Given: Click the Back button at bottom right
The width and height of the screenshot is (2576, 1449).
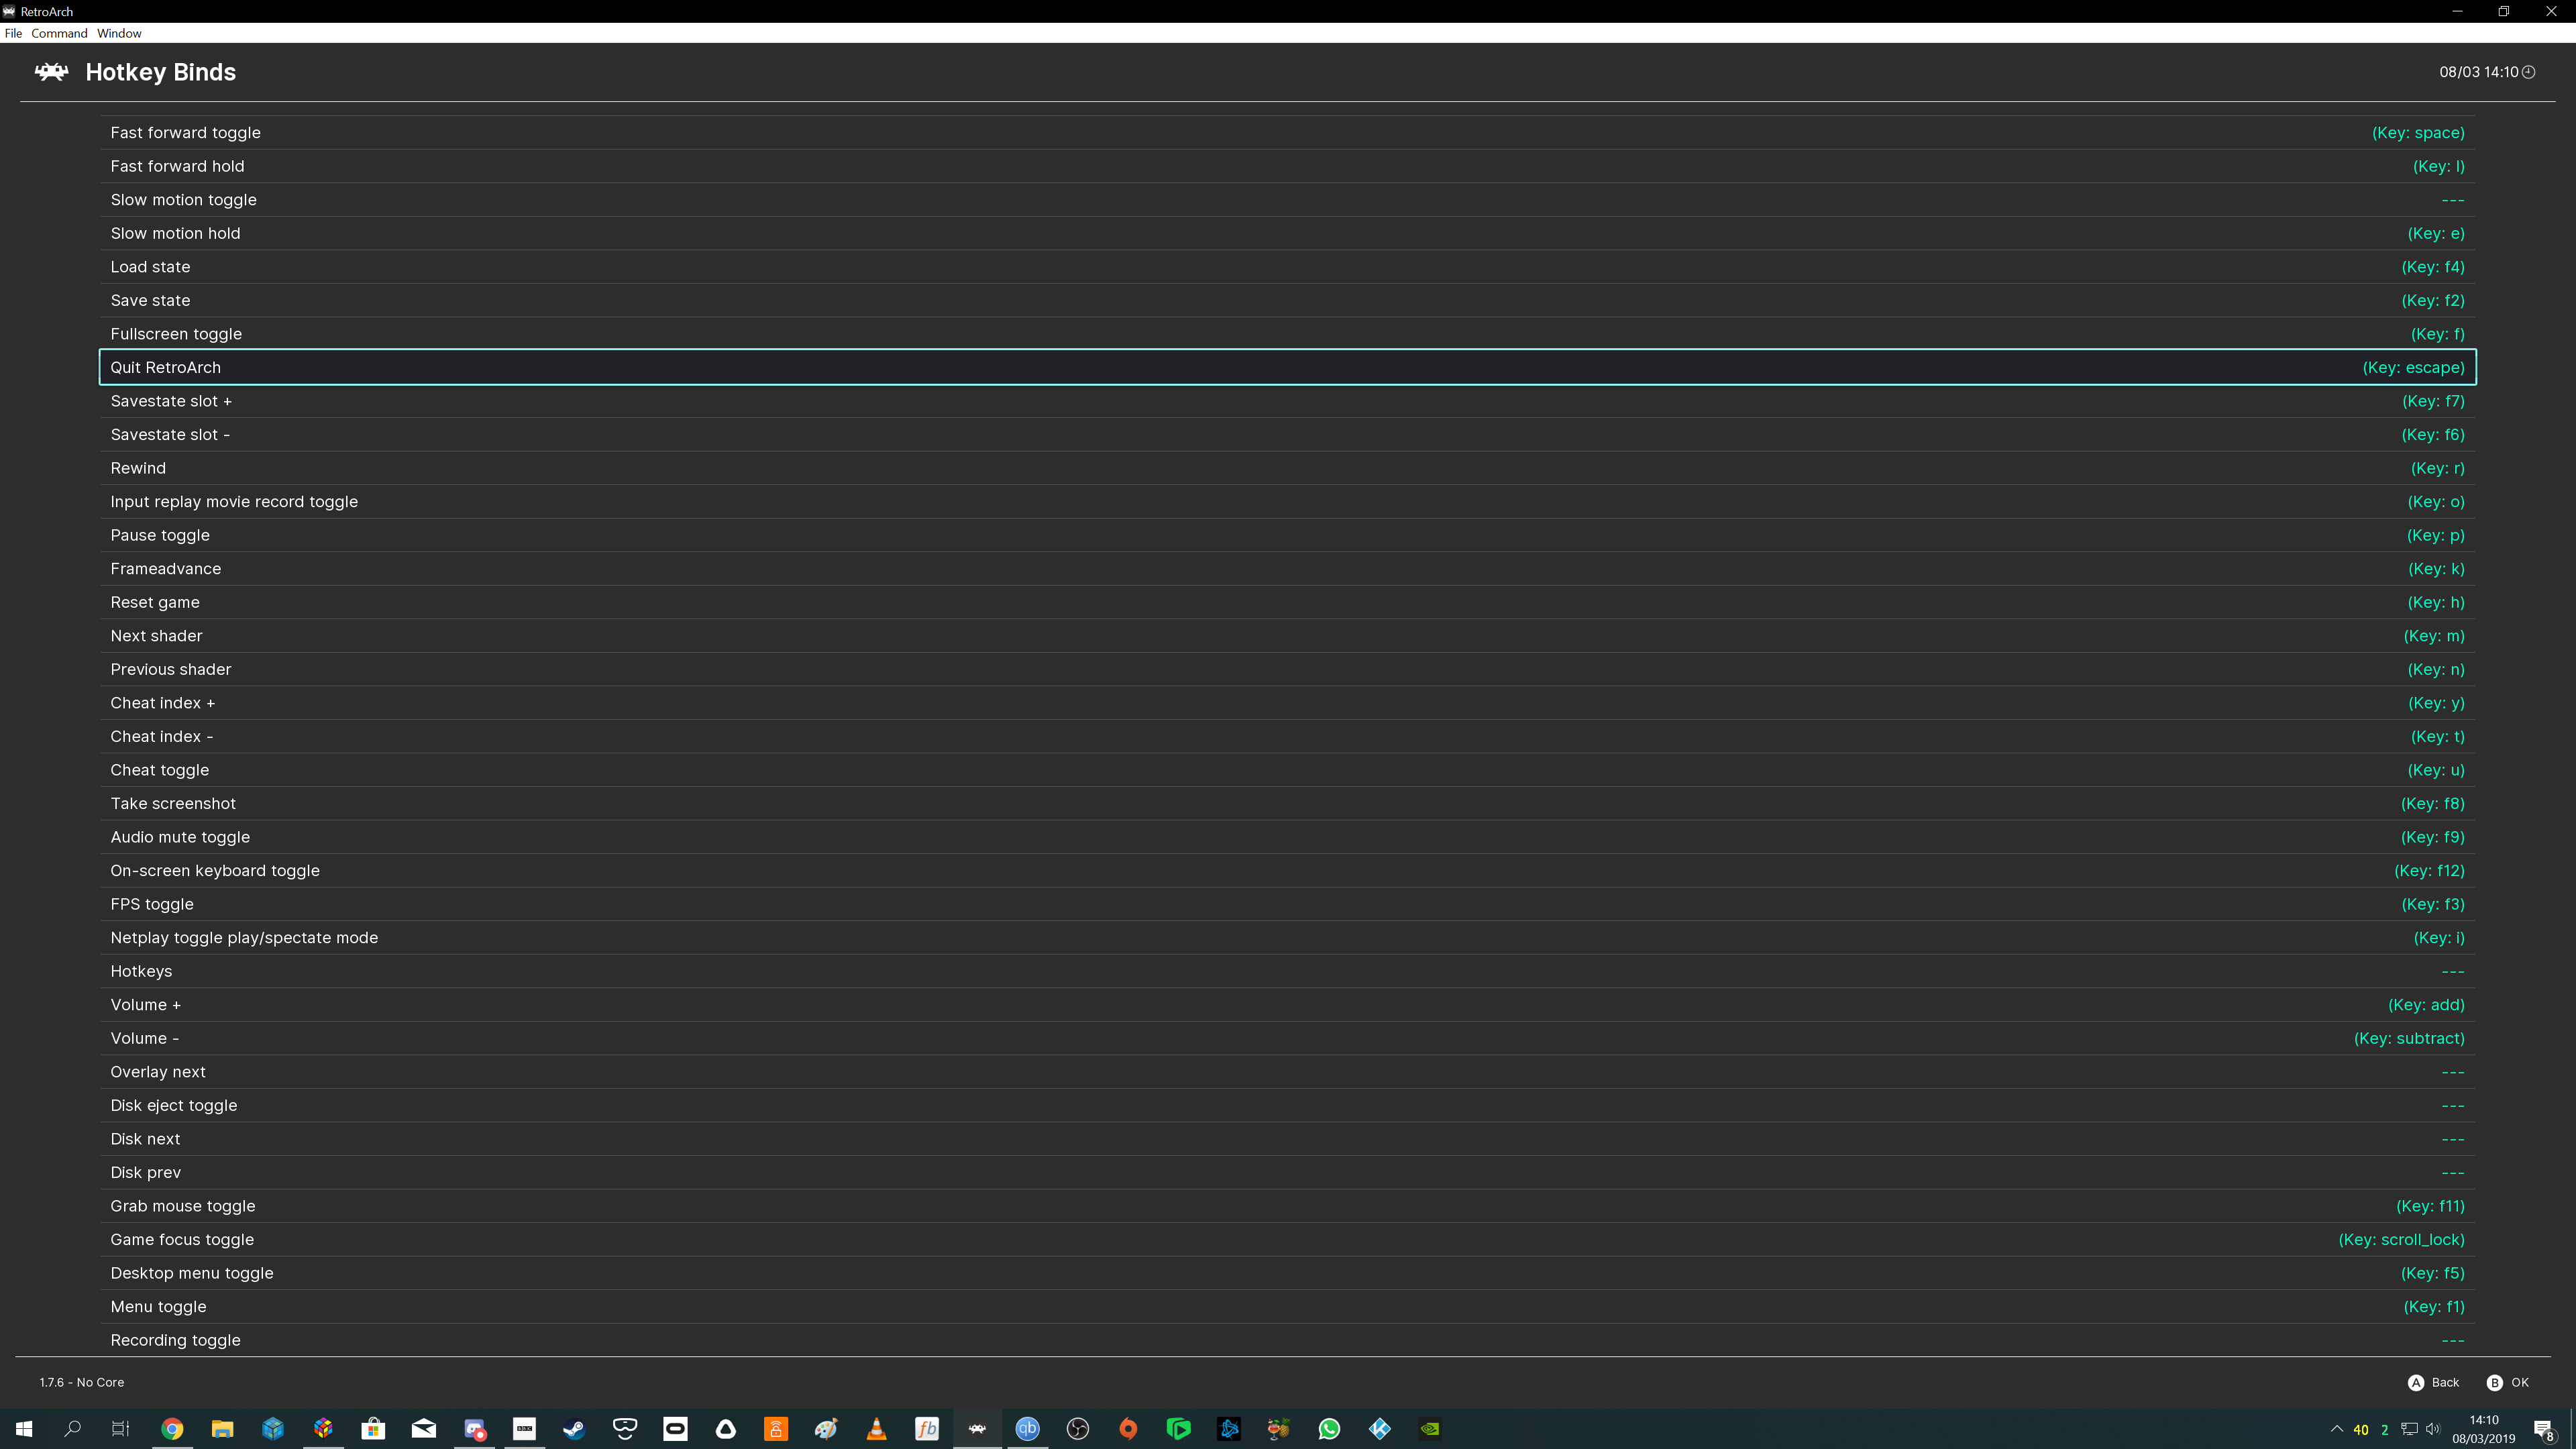Looking at the screenshot, I should pyautogui.click(x=2434, y=1382).
